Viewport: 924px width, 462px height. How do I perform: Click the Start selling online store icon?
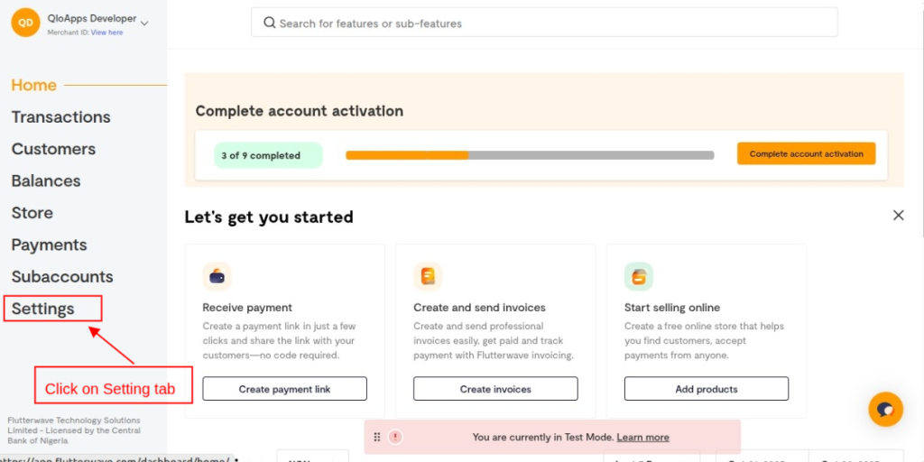point(639,276)
